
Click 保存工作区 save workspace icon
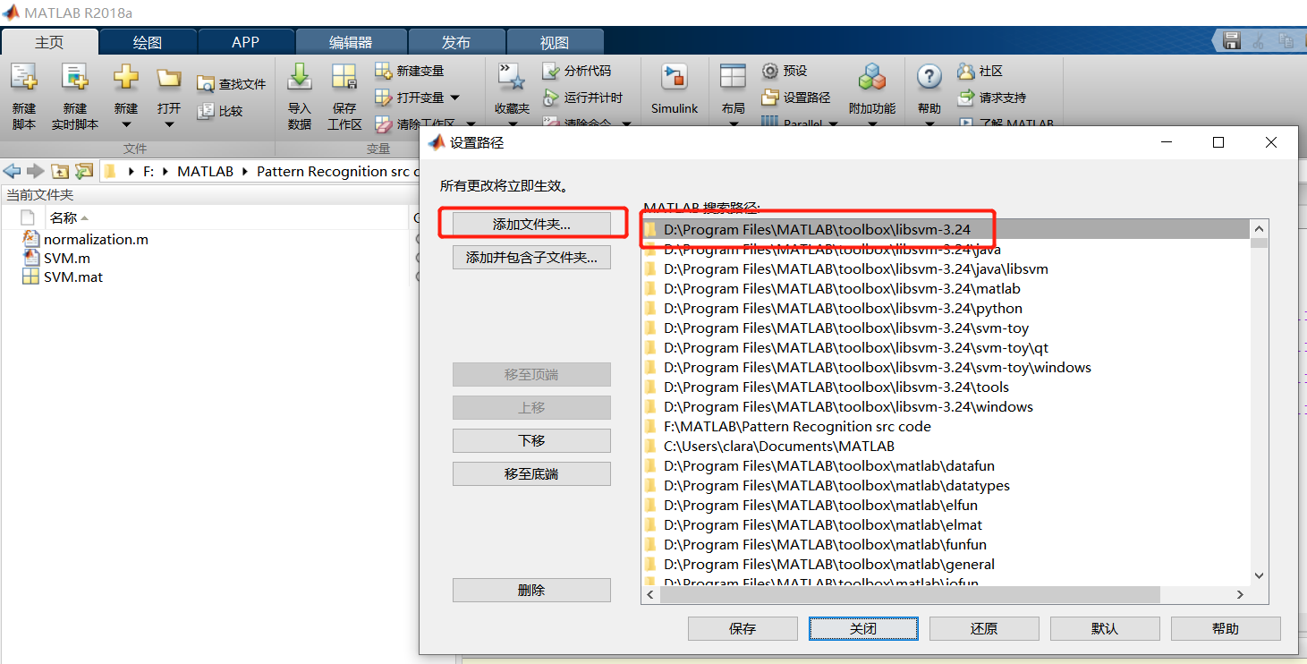tap(344, 78)
